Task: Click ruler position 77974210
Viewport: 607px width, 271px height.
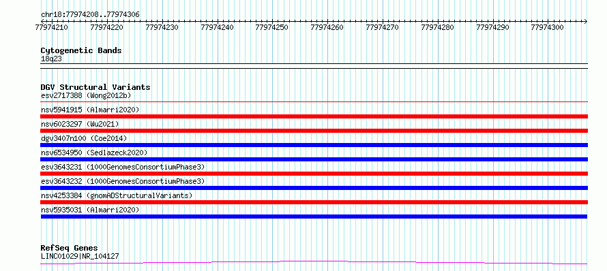Action: (x=51, y=28)
